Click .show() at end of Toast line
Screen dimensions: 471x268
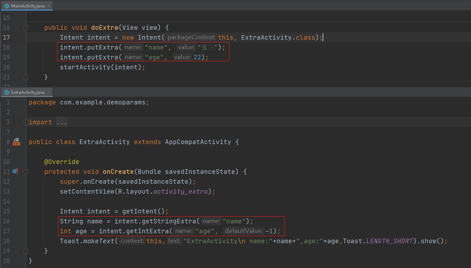[431, 241]
